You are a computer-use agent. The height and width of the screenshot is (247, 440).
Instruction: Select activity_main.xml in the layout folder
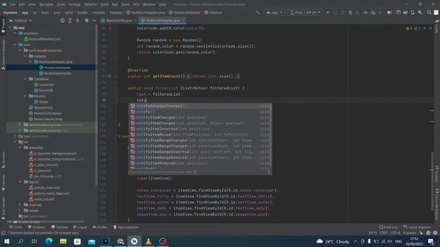tap(45, 187)
